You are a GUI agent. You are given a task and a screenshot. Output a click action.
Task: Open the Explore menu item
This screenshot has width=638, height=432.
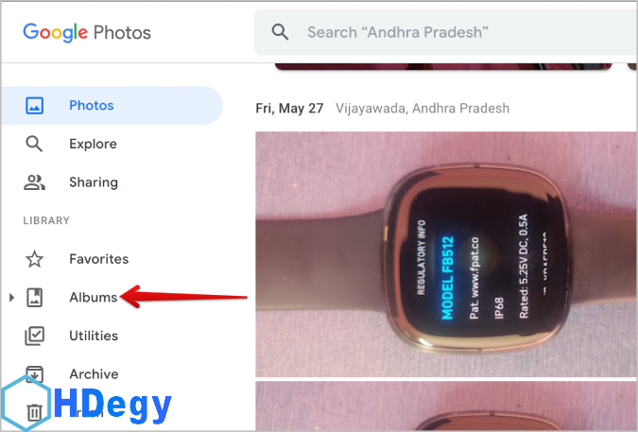point(93,144)
